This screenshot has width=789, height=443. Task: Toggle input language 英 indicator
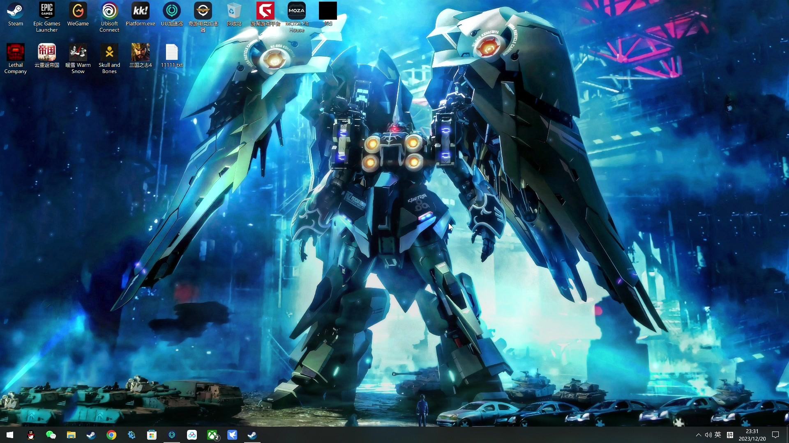tap(718, 435)
